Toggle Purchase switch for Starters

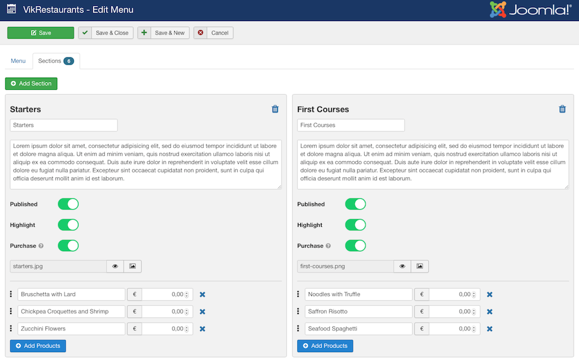coord(68,245)
